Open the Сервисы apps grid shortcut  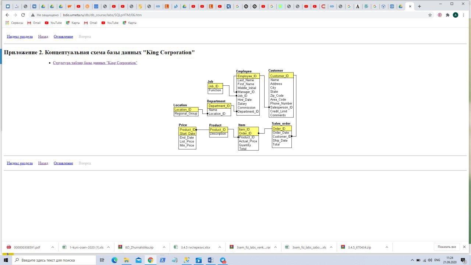pos(14,23)
